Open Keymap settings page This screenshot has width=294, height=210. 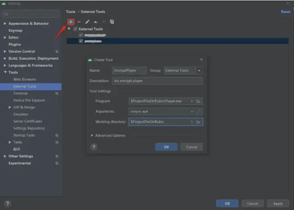pos(15,30)
